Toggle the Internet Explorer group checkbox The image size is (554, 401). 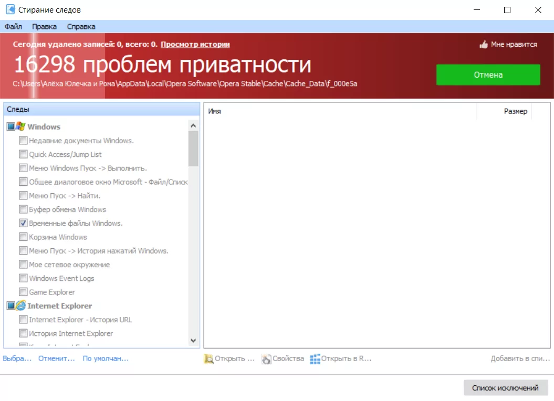(11, 305)
